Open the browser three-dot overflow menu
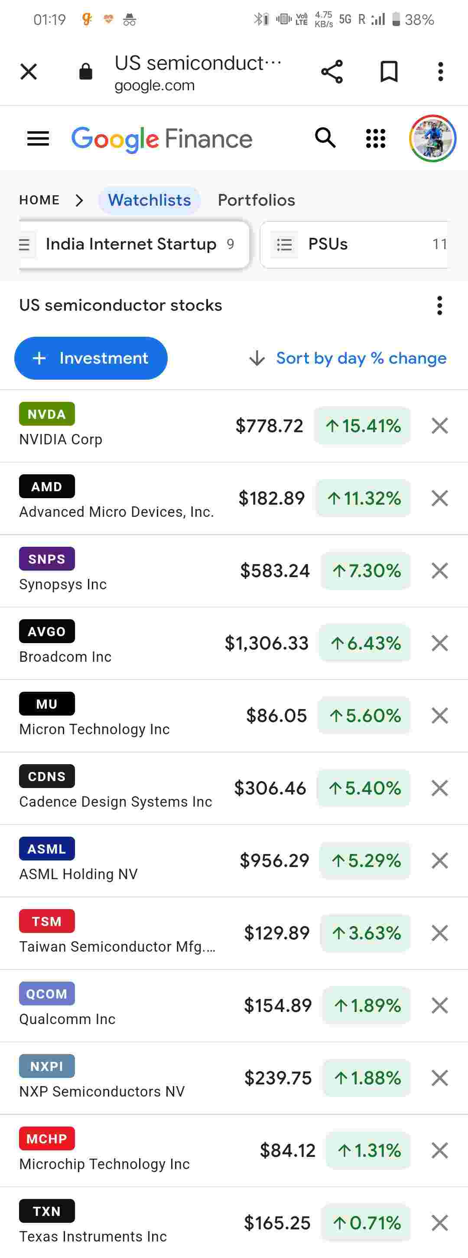 (x=440, y=72)
